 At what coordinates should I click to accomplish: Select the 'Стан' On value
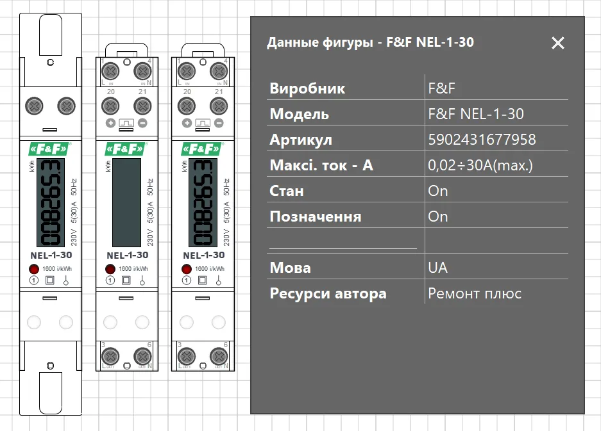pyautogui.click(x=437, y=191)
